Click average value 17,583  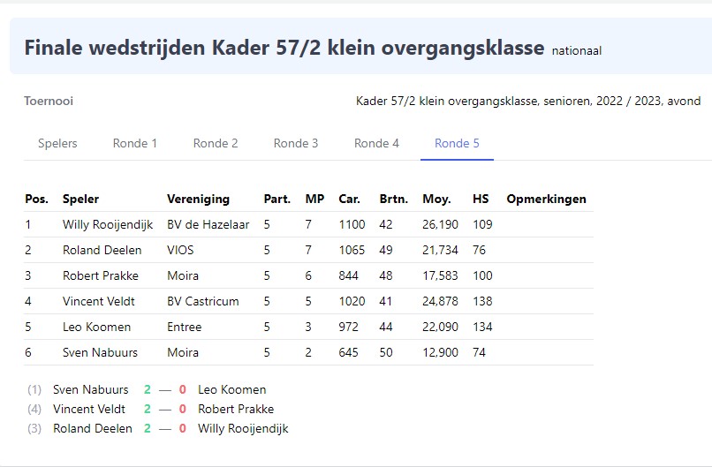pos(440,275)
